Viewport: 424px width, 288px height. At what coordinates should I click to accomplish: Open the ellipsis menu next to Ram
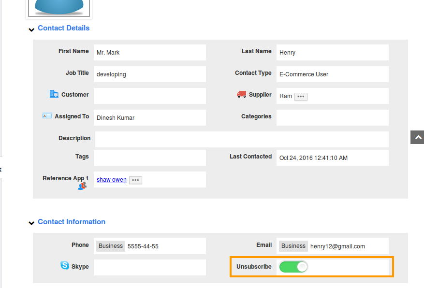click(x=301, y=97)
